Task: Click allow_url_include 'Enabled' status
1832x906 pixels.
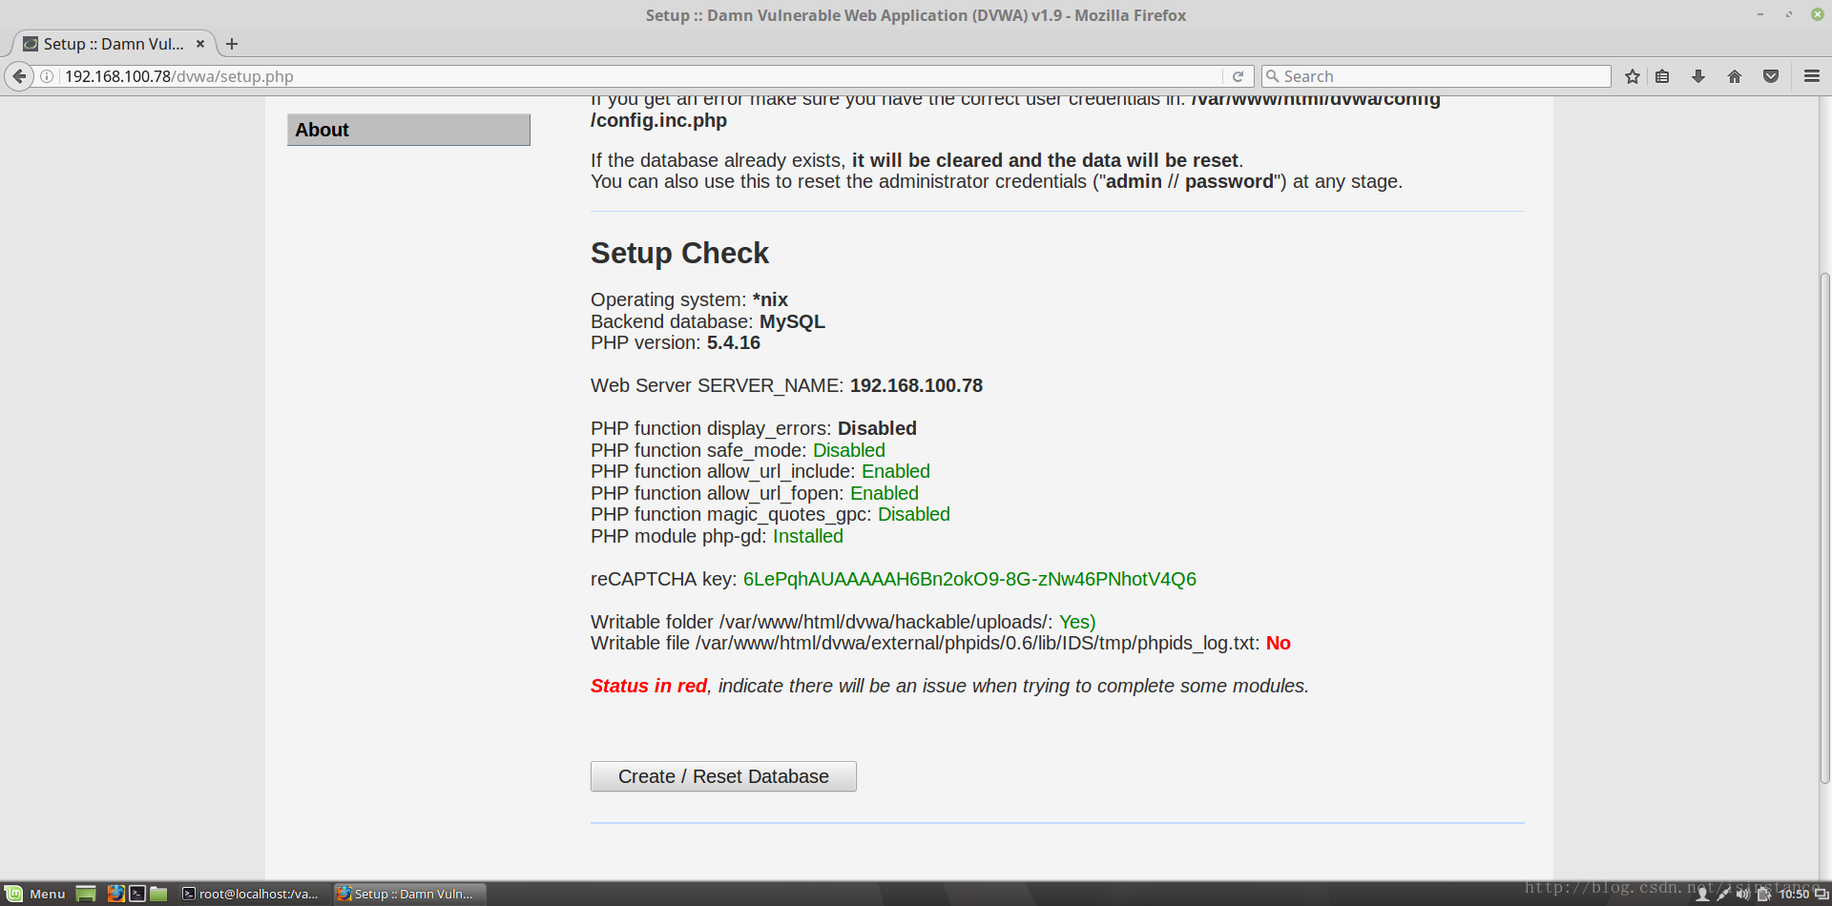Action: pyautogui.click(x=896, y=471)
